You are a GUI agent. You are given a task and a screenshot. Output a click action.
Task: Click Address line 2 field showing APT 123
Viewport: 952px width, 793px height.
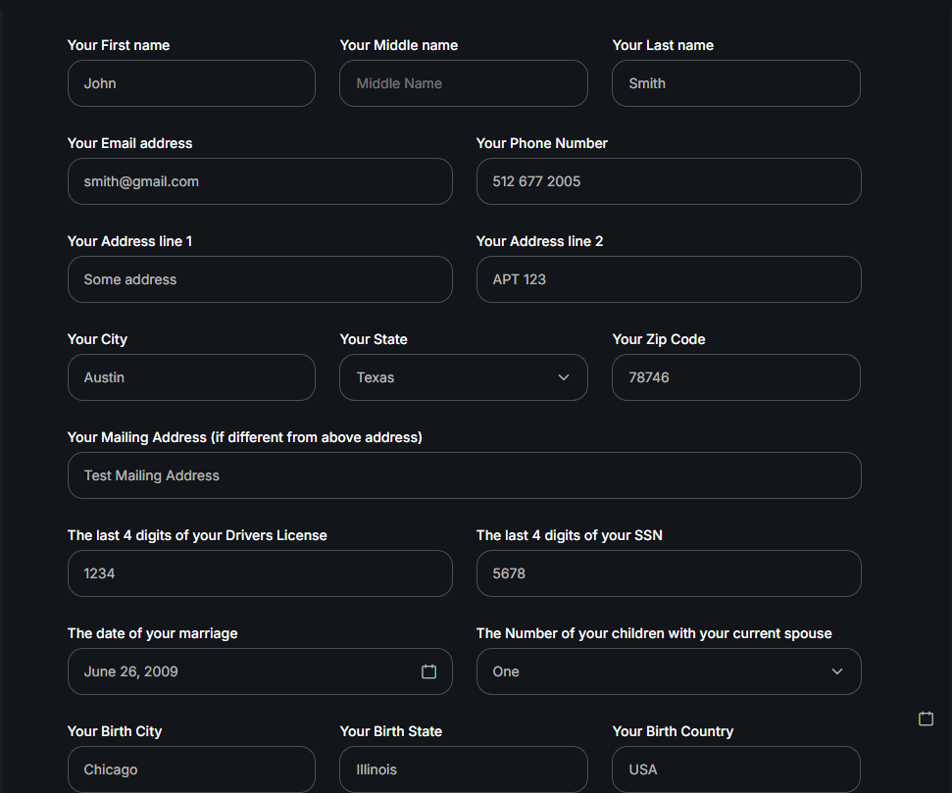click(x=669, y=279)
